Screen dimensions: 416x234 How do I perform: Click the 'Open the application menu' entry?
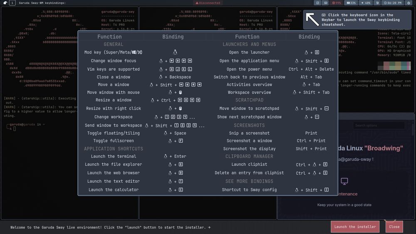(x=249, y=61)
